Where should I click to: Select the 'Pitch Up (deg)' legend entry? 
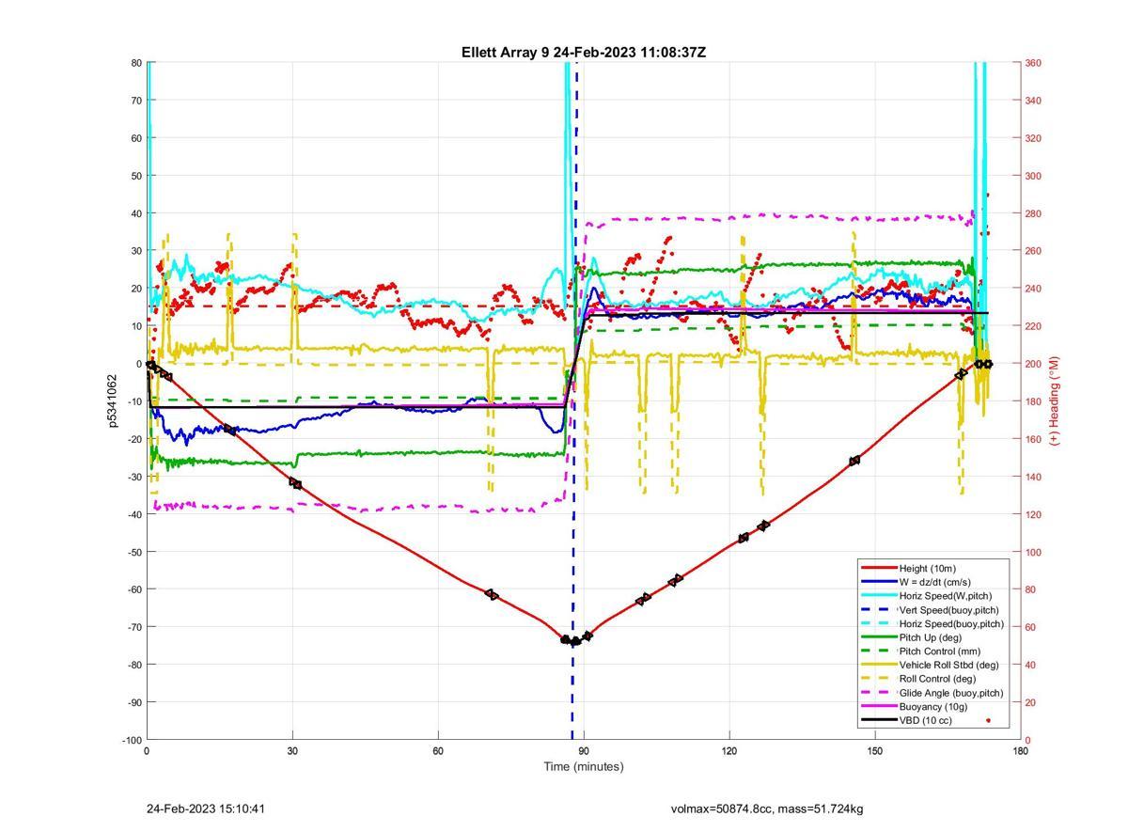[931, 637]
